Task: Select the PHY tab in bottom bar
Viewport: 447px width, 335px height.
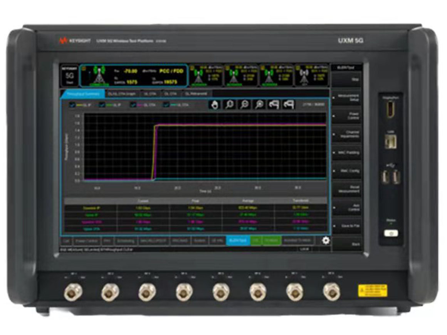Action: 107,241
